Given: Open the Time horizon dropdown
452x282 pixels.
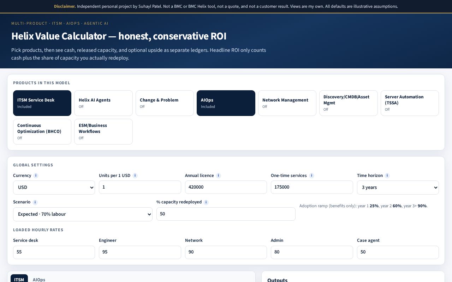Looking at the screenshot, I should [x=398, y=187].
